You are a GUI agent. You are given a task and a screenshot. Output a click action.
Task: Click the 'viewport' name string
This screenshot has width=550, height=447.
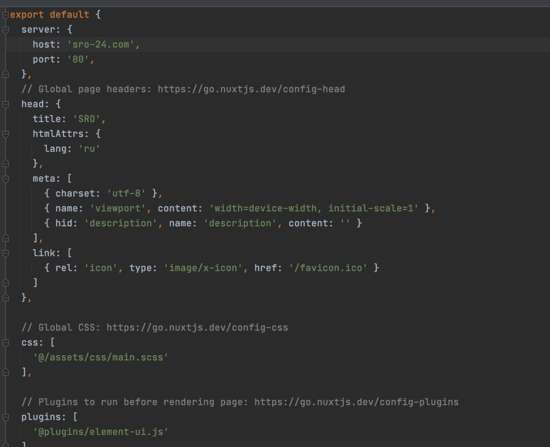118,209
